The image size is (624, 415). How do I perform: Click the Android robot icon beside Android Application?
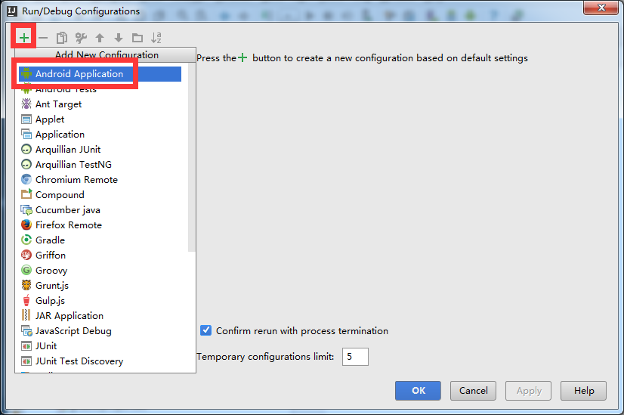(26, 74)
